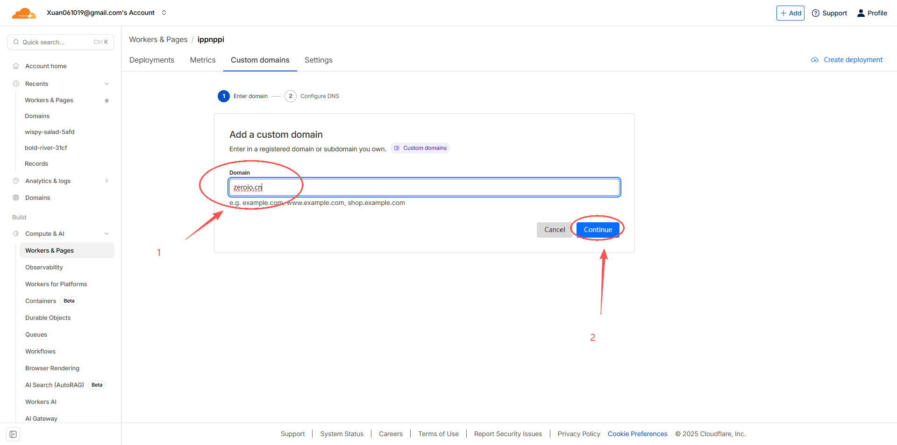Screen dimensions: 897x445
Task: Open Containers Beta item
Action: point(51,301)
